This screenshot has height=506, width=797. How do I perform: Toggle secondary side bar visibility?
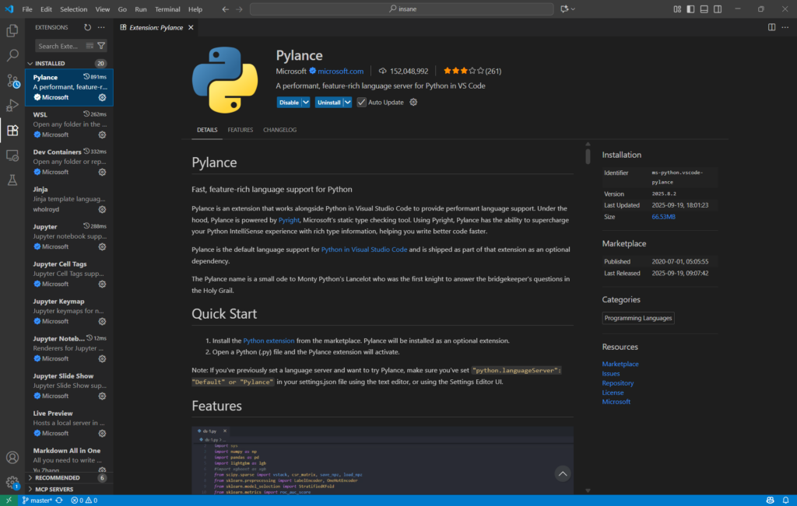718,9
